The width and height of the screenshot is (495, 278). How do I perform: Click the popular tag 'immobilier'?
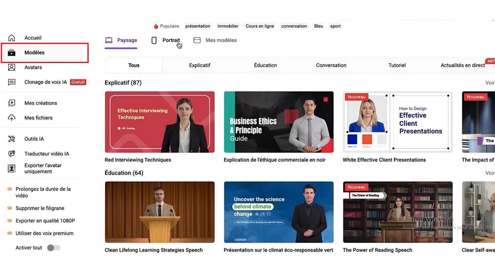coord(228,26)
